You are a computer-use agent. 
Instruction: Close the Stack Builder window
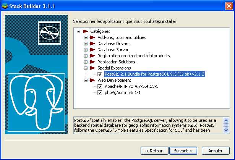point(229,6)
